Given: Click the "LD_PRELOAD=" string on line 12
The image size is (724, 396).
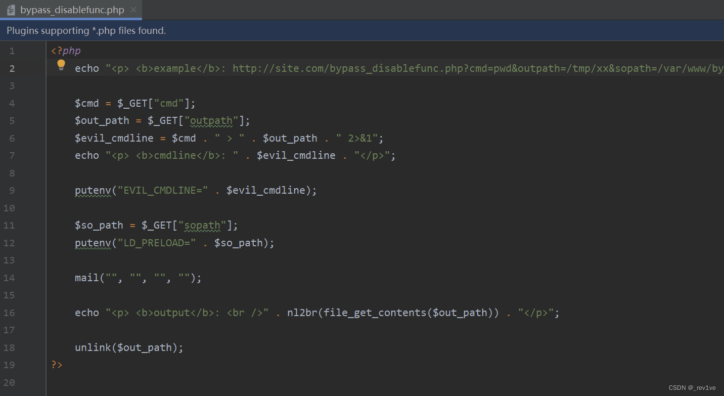Looking at the screenshot, I should pyautogui.click(x=157, y=243).
